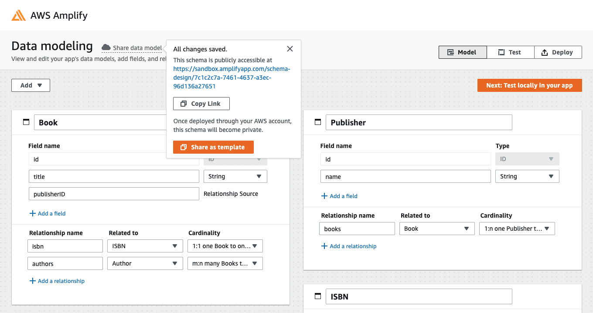This screenshot has height=313, width=593.
Task: Click the Publisher id field name input
Action: tap(406, 159)
